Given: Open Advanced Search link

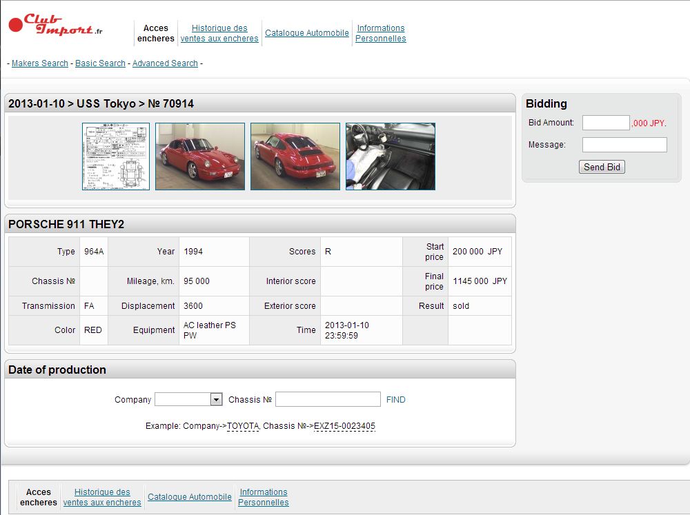Looking at the screenshot, I should click(x=165, y=63).
